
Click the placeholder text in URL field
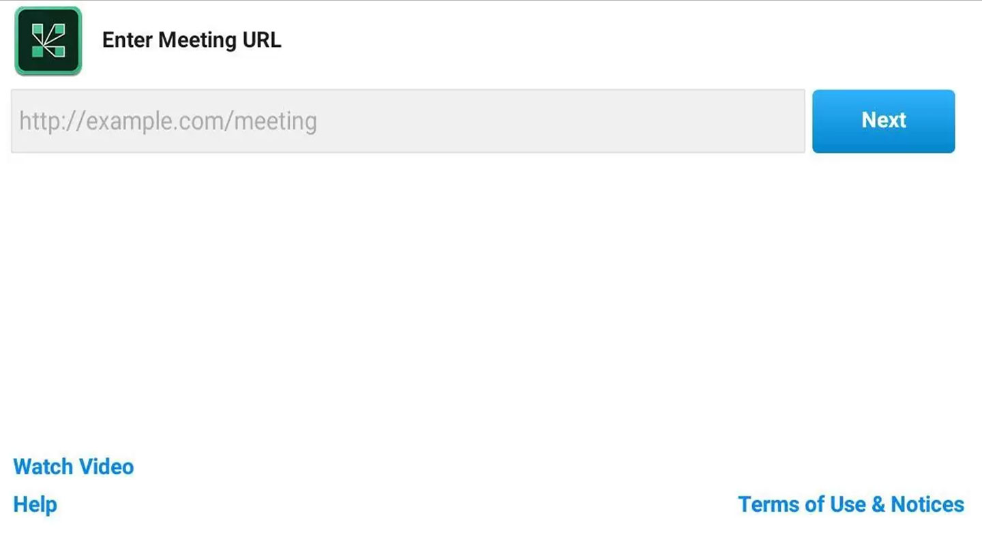pos(168,121)
